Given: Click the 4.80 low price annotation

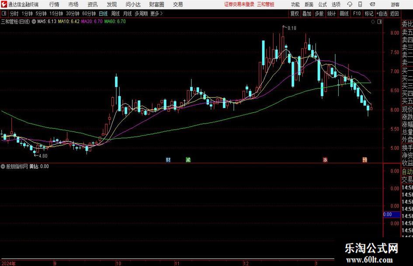Looking at the screenshot, I should [x=43, y=156].
